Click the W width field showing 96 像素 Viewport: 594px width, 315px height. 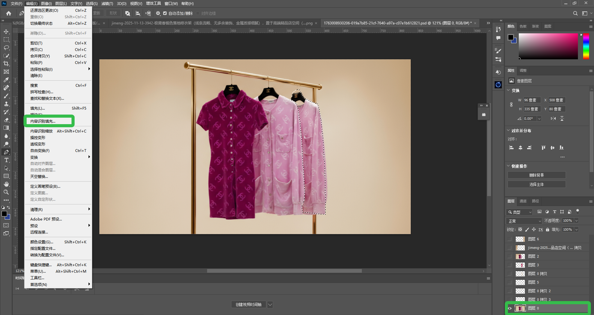(531, 100)
